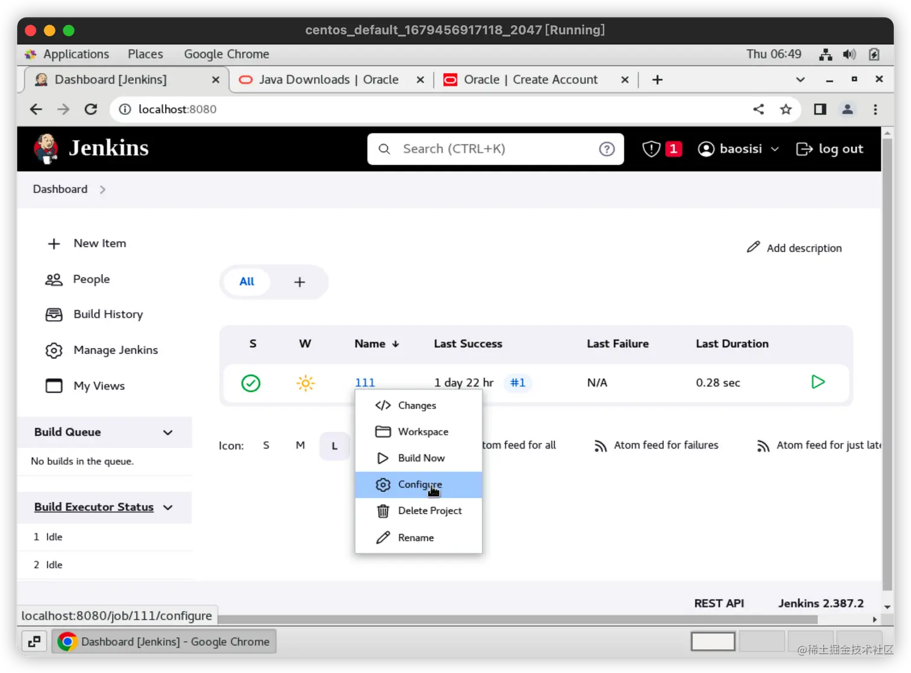The image size is (911, 673).
Task: Open the security warnings shield icon
Action: pyautogui.click(x=651, y=149)
